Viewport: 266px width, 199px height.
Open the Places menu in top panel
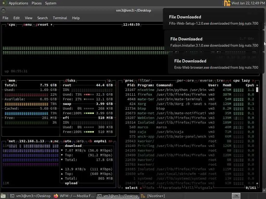tap(36, 3)
